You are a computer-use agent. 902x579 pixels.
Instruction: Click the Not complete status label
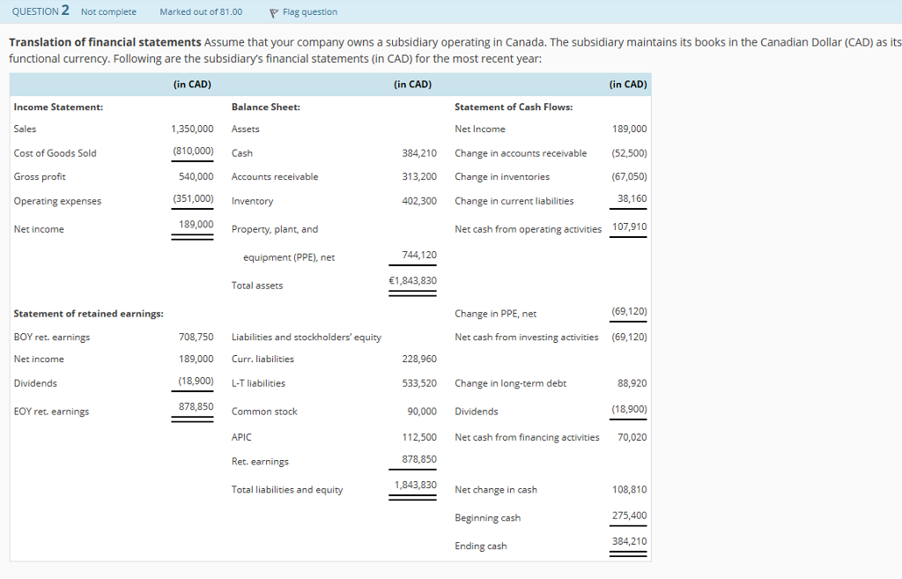pos(108,11)
